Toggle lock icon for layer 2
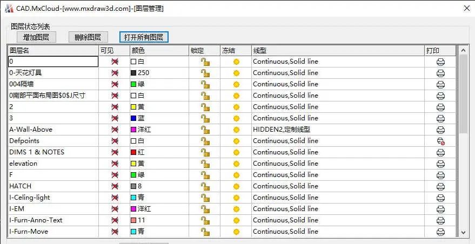475x244 pixels. pyautogui.click(x=205, y=107)
